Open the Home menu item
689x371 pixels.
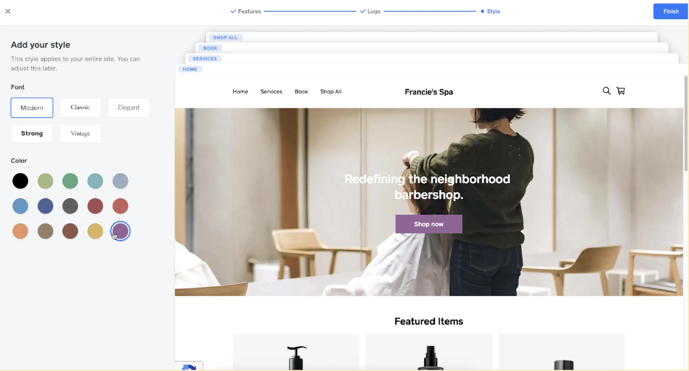(x=240, y=91)
